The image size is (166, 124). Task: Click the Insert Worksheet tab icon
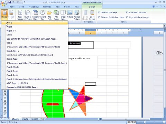pos(42,119)
